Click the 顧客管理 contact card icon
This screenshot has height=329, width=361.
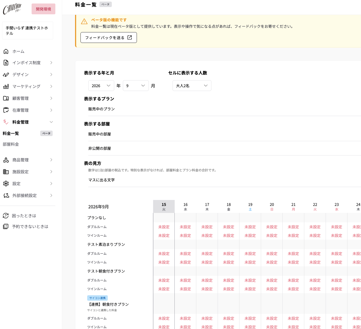click(x=6, y=98)
